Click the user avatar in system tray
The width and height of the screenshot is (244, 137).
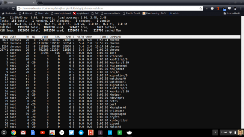pyautogui.click(x=240, y=132)
